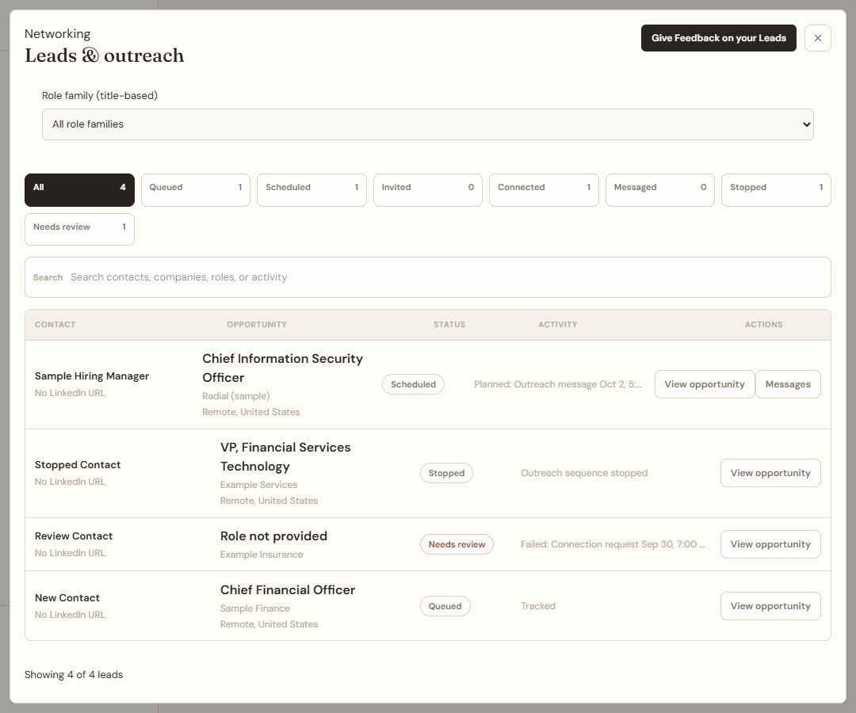View opportunity for Stopped Contact
This screenshot has width=856, height=713.
(770, 473)
